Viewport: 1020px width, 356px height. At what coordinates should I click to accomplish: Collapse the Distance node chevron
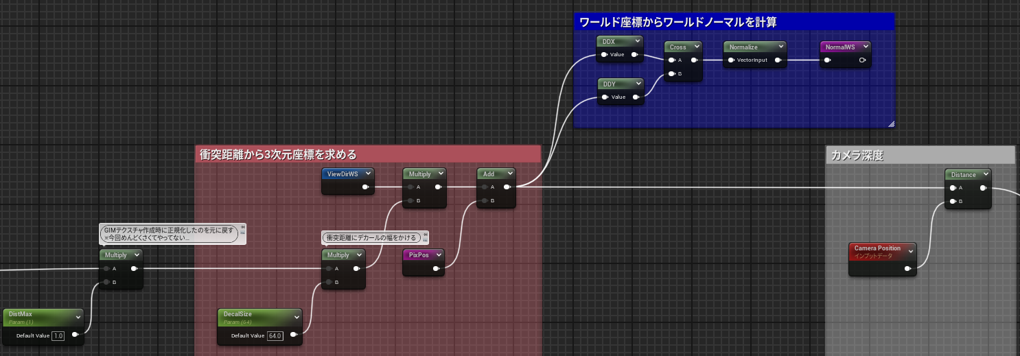point(985,174)
